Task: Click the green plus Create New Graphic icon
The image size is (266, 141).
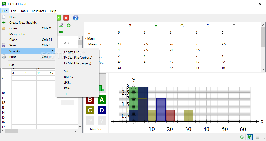Action: 4,23
